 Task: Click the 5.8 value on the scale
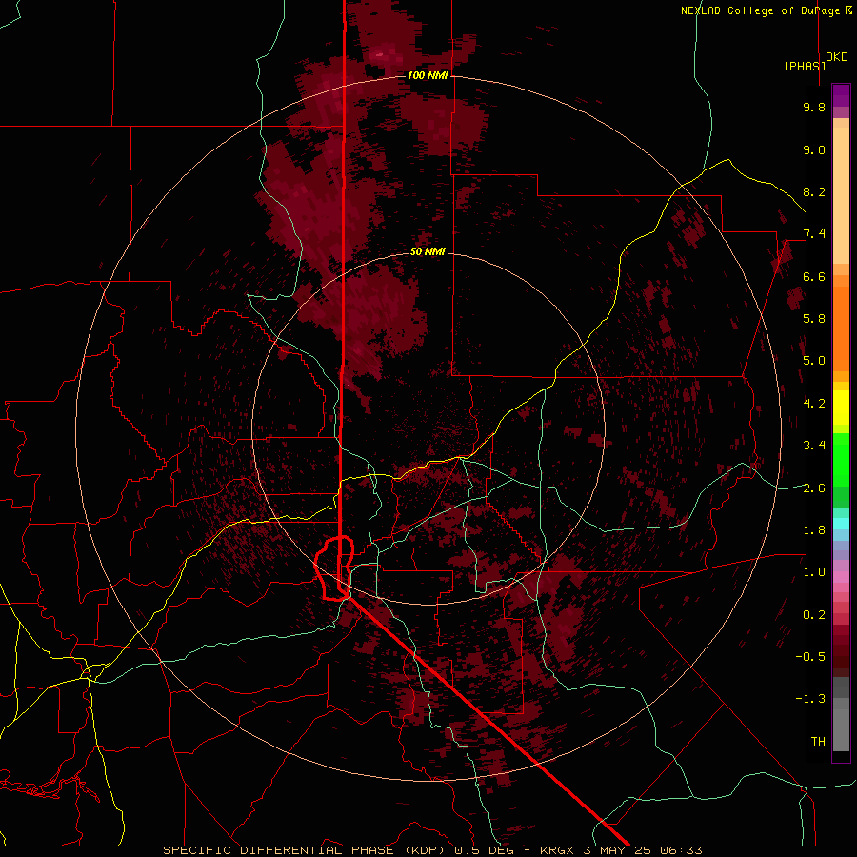click(x=814, y=318)
